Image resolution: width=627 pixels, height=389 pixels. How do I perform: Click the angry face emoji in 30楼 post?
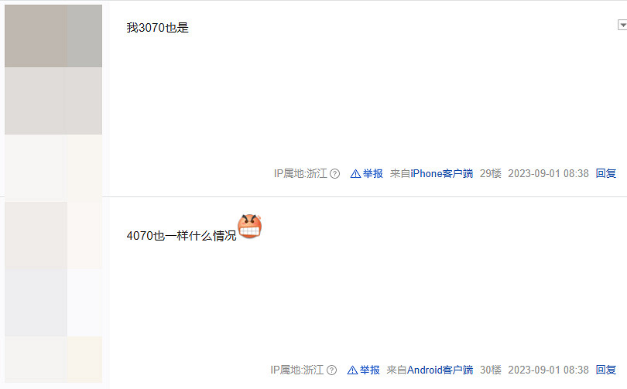[x=250, y=226]
